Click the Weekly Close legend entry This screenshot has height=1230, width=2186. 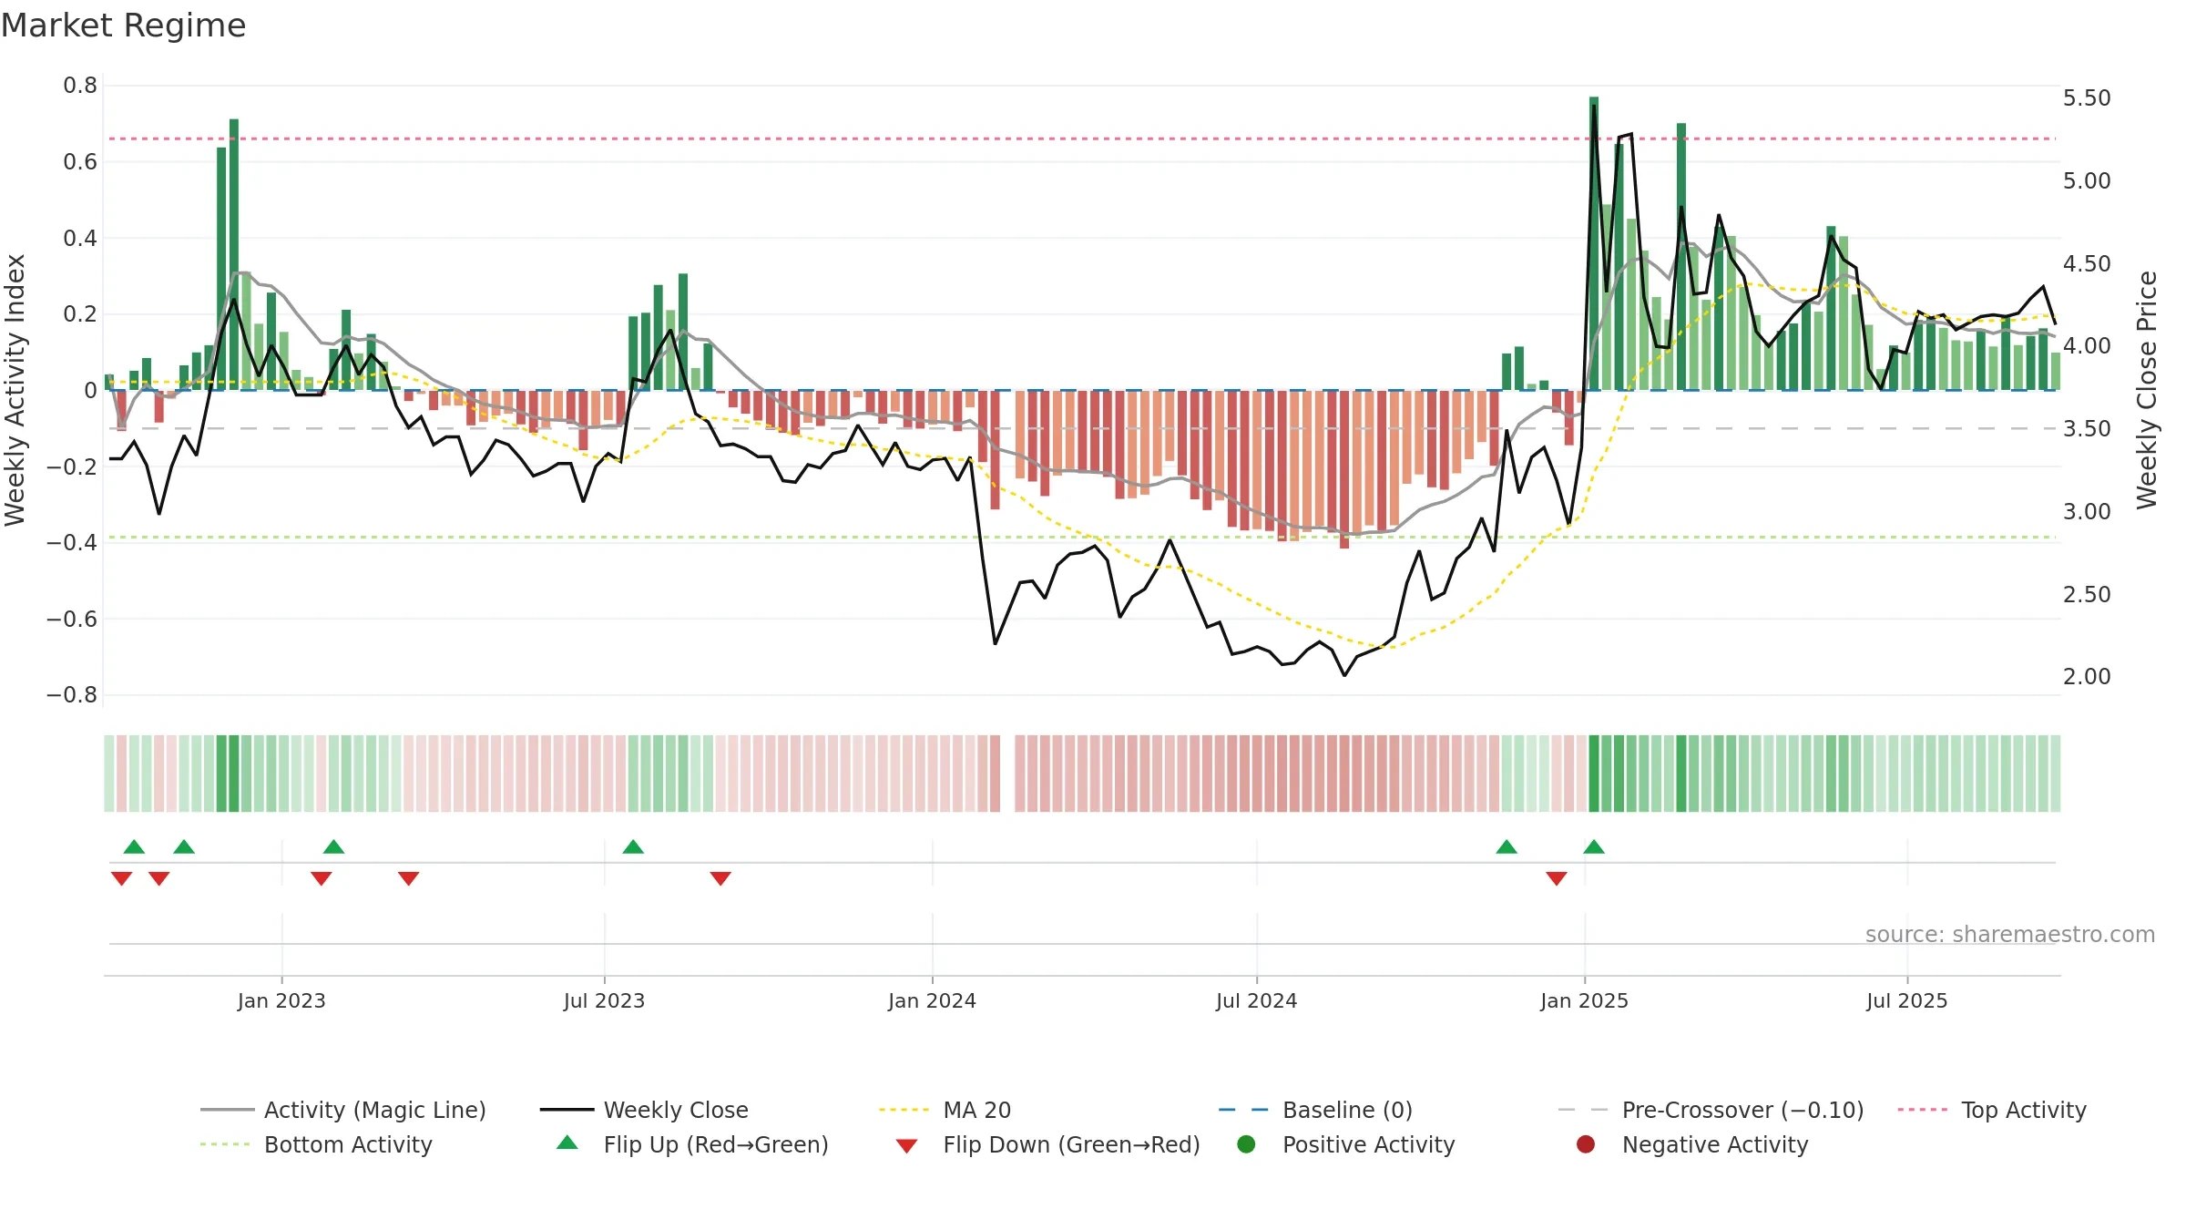pyautogui.click(x=644, y=1110)
